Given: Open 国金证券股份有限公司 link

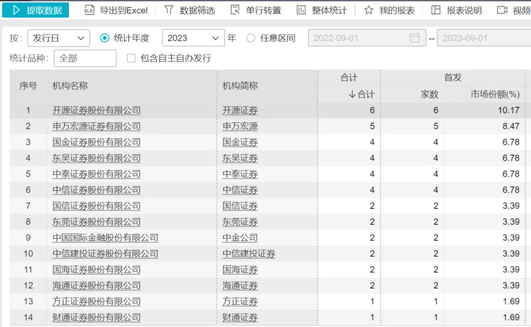Looking at the screenshot, I should pyautogui.click(x=96, y=142).
